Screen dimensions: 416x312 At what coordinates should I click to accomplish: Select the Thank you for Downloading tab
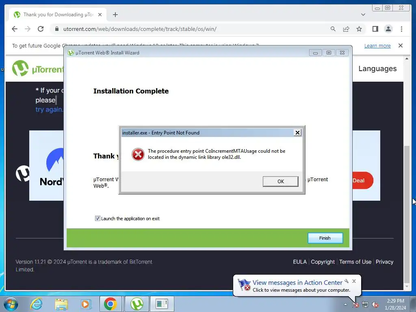[x=58, y=15]
